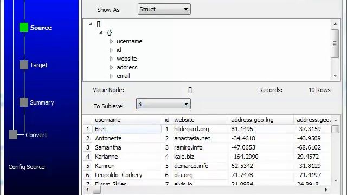
Task: Click the address.geo.lng column header
Action: 261,120
